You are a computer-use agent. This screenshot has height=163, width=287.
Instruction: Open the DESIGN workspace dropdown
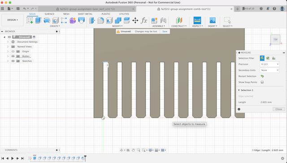(x=13, y=20)
